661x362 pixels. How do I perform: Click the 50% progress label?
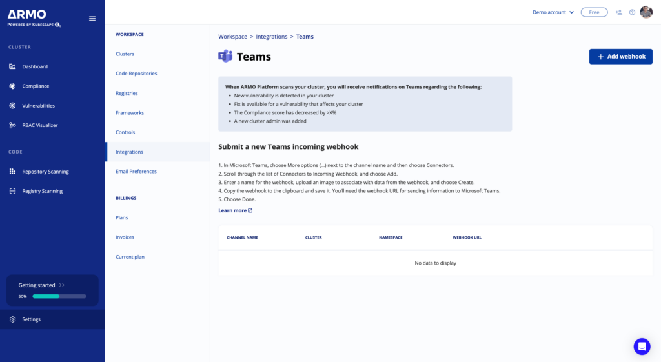coord(23,297)
